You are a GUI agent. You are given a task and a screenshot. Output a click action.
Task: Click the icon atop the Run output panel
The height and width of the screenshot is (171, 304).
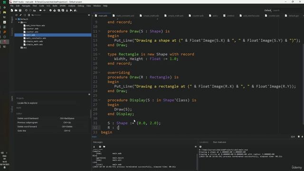(x=200, y=147)
